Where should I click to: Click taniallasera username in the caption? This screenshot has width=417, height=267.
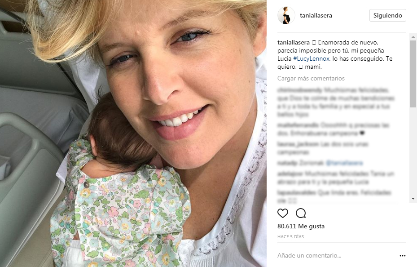[x=294, y=42]
